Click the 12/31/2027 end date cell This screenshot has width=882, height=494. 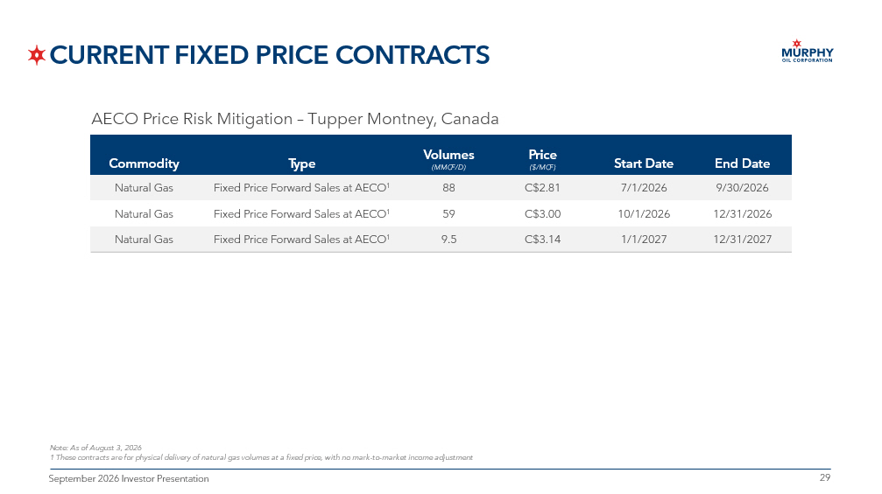coord(742,240)
